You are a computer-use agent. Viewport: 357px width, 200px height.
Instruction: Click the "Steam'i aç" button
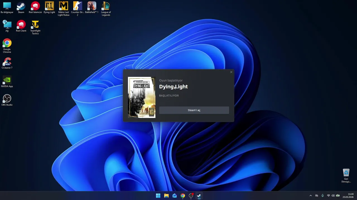[x=194, y=110]
